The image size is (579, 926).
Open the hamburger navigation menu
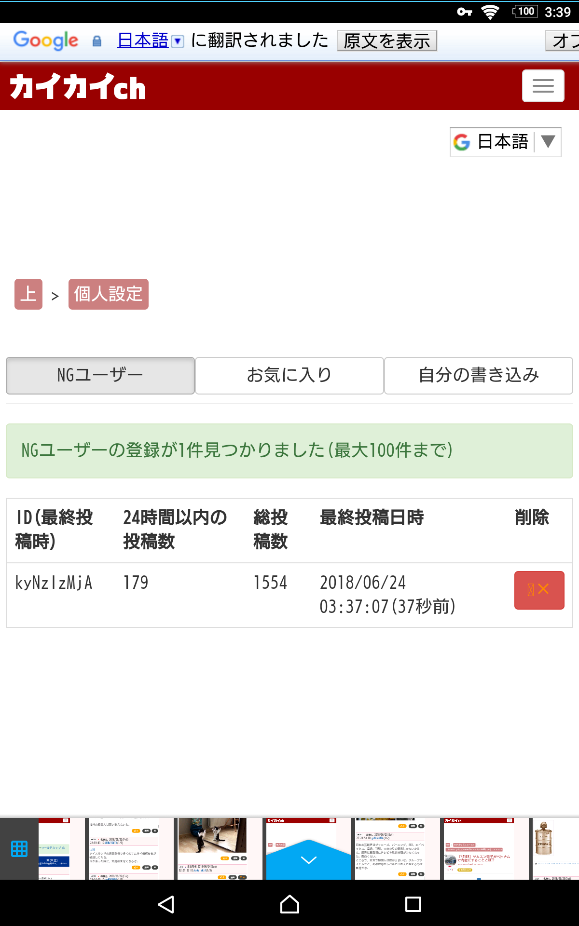[x=543, y=86]
